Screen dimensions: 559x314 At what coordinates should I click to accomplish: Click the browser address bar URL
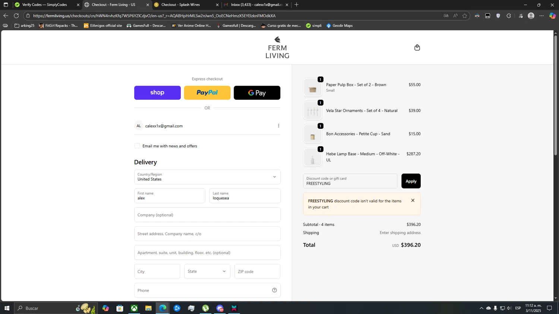tap(154, 16)
